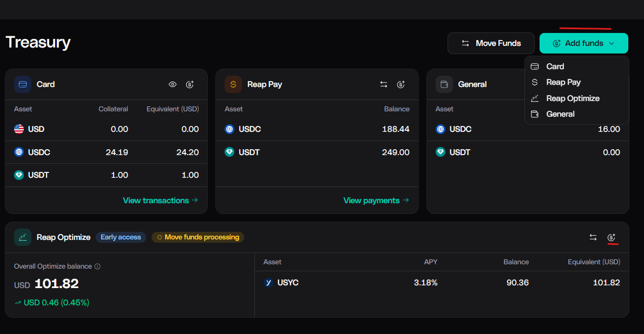Screen dimensions: 644x334
Task: Click move funds arrows in Reap Optimize section
Action: (593, 237)
